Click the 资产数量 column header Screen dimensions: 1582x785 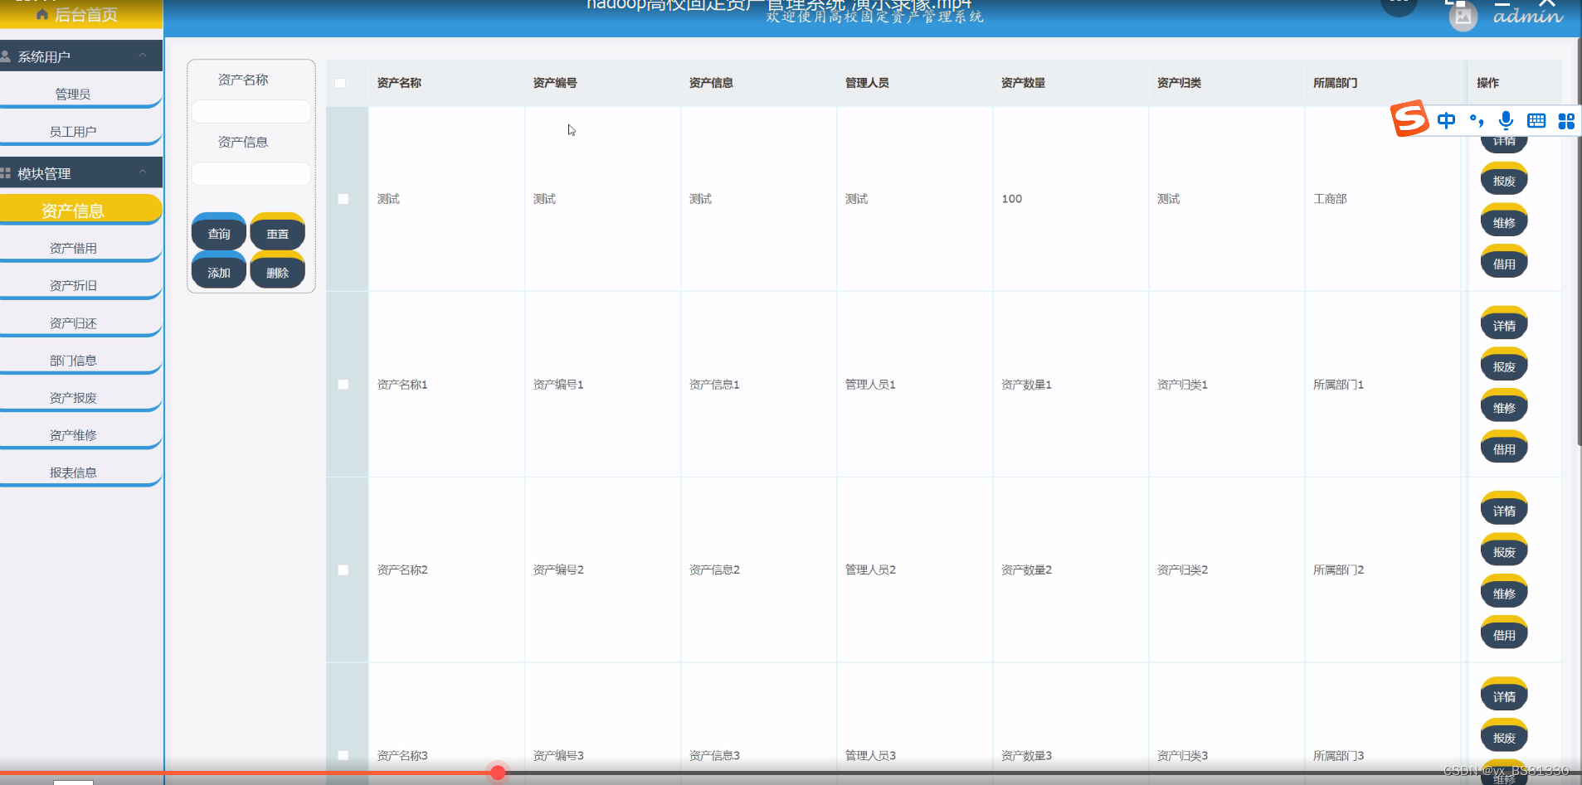point(1023,83)
